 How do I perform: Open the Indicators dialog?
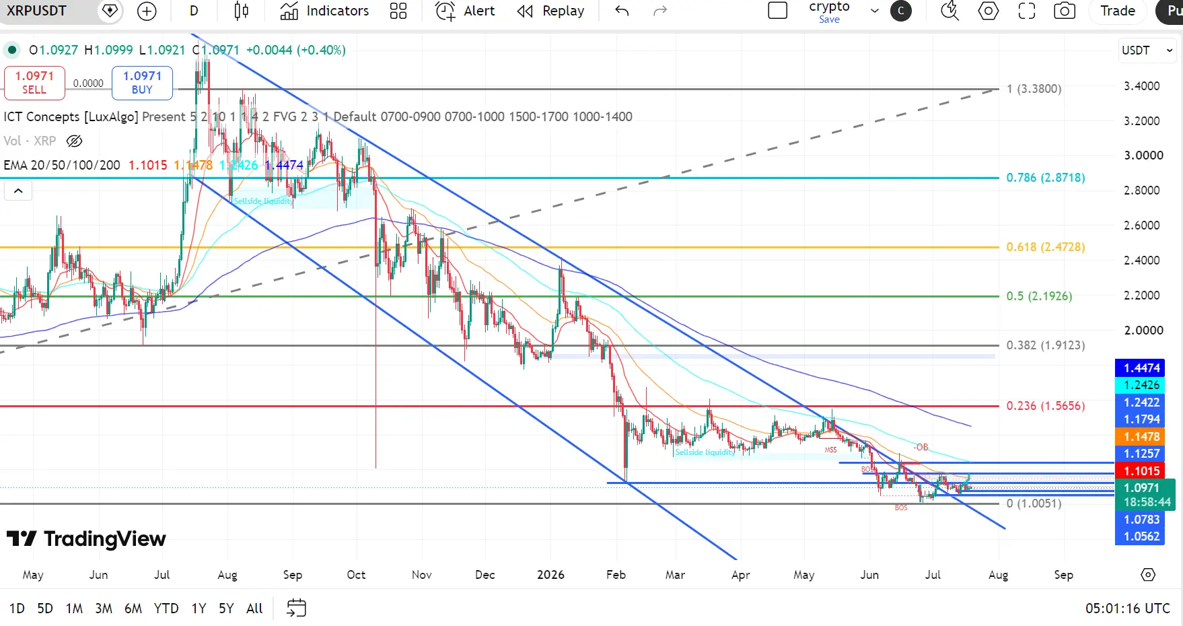[x=324, y=11]
